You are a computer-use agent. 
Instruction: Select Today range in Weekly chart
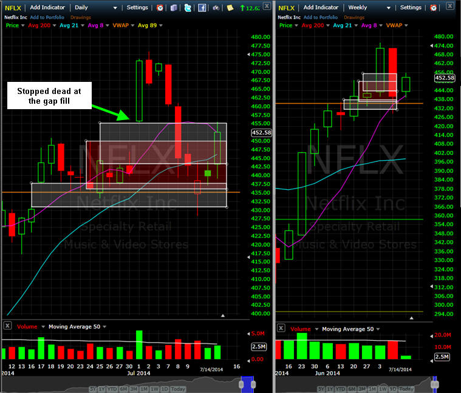point(406,389)
